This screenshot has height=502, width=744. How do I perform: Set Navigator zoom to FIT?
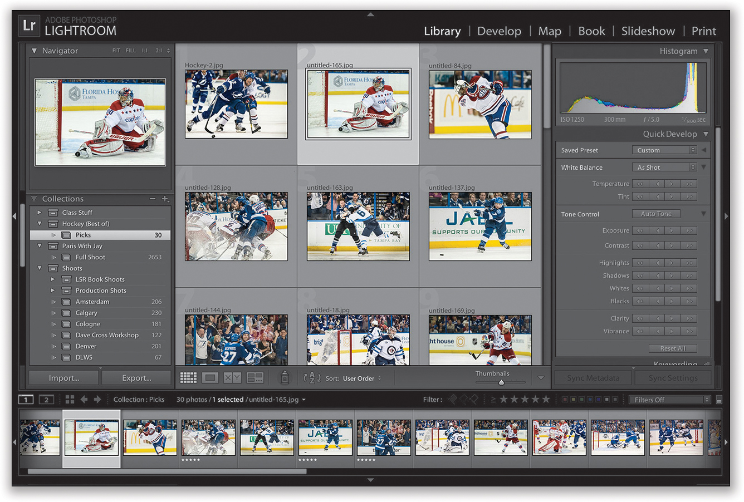[116, 51]
